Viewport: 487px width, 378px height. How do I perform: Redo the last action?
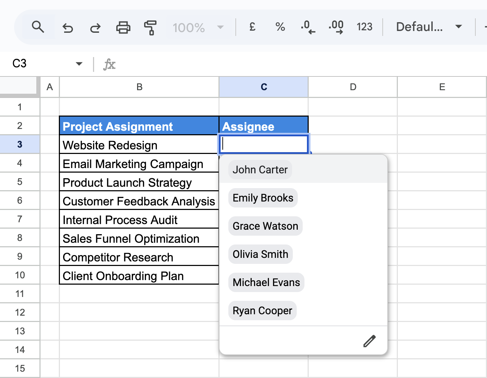(x=95, y=27)
